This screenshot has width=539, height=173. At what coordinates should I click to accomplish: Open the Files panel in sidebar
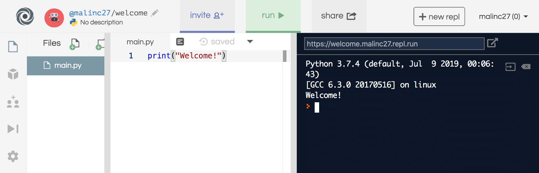[x=13, y=47]
